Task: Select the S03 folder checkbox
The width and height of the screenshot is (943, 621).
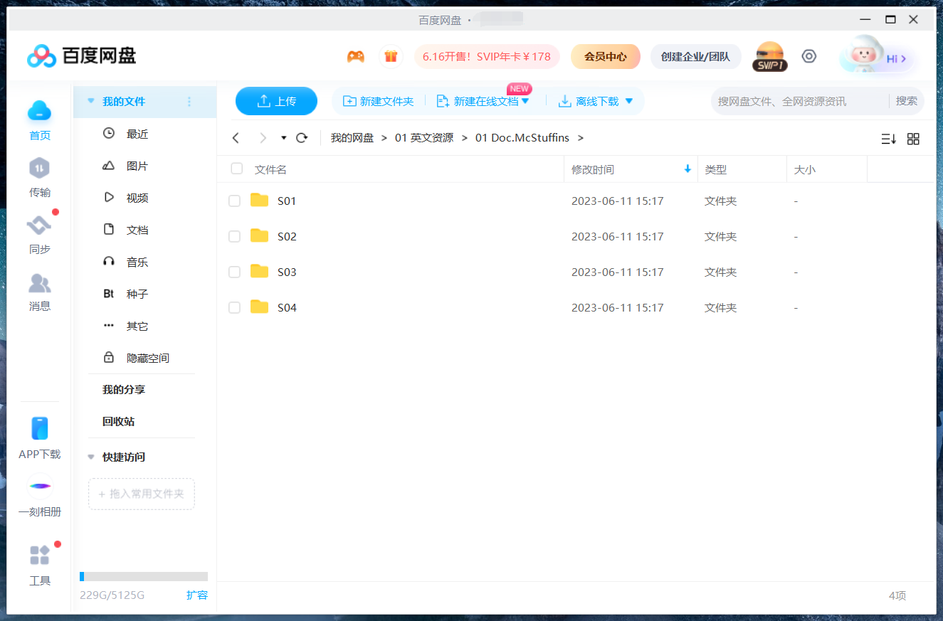Action: coord(234,272)
